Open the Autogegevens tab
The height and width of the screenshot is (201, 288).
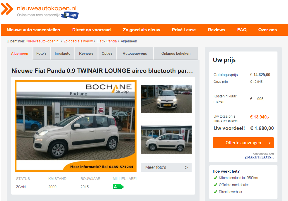135,54
